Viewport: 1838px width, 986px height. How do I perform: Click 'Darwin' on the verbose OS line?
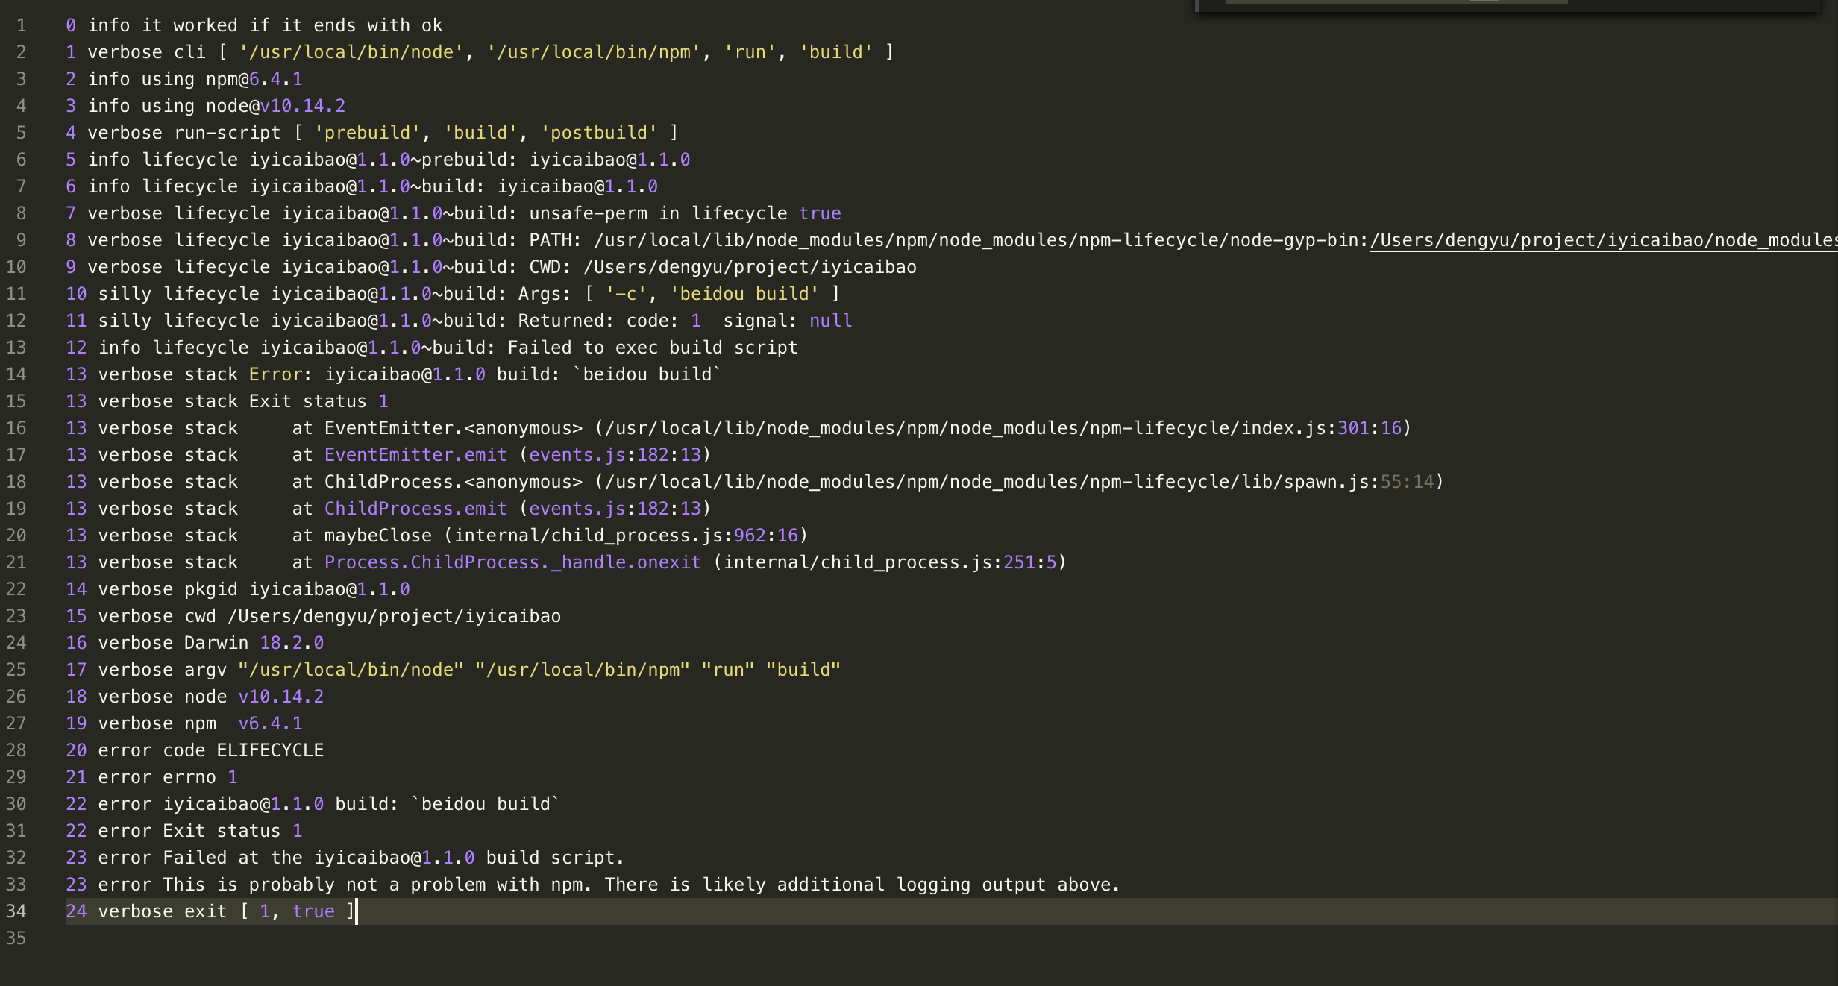pyautogui.click(x=216, y=643)
